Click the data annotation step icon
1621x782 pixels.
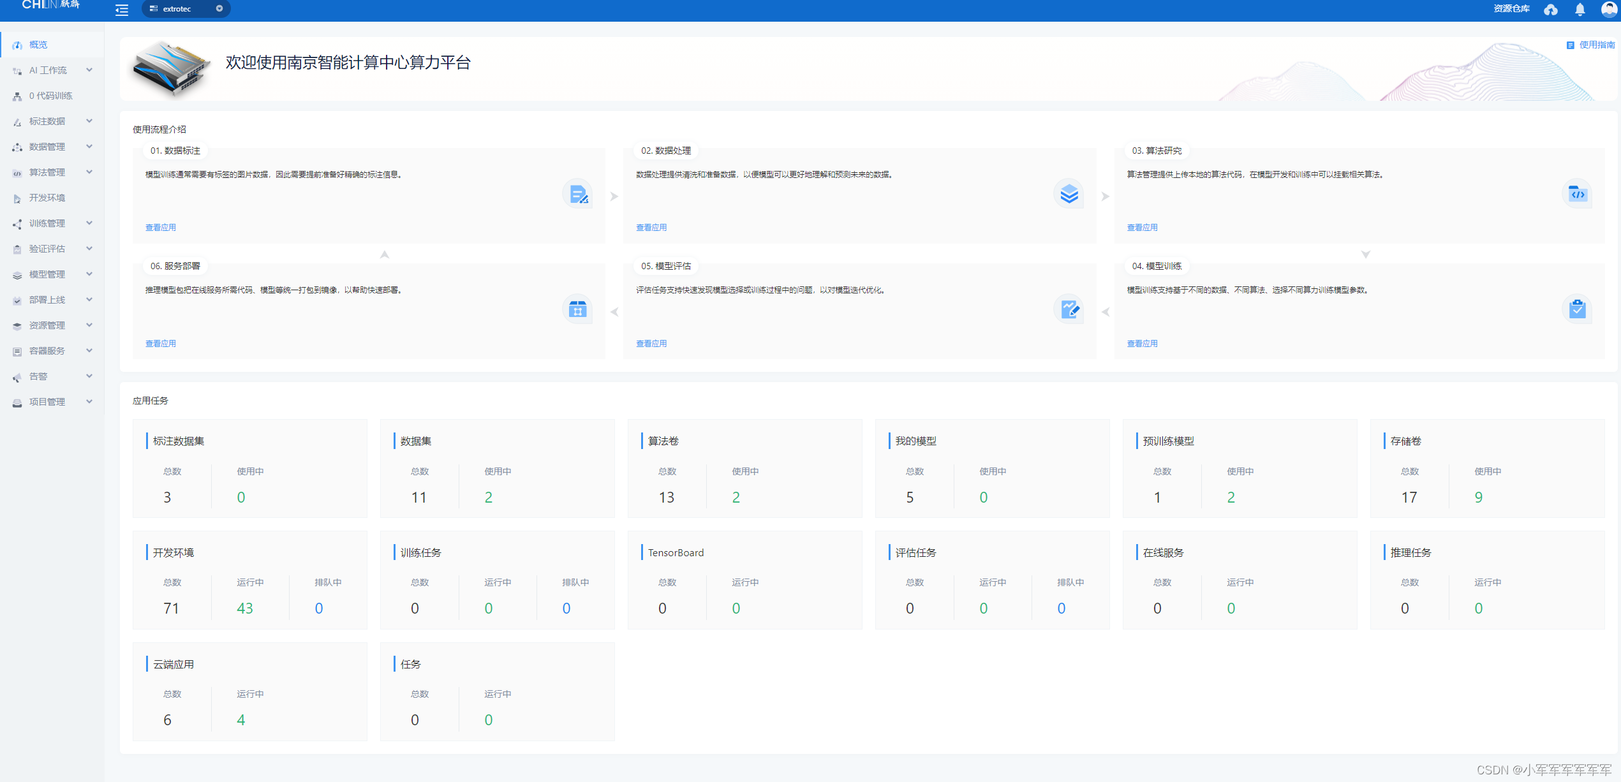pos(578,195)
